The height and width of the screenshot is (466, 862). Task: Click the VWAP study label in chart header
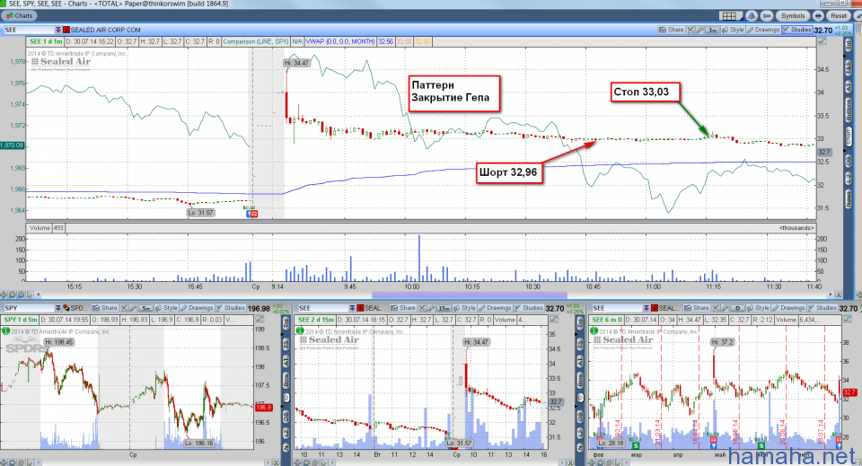click(x=340, y=41)
